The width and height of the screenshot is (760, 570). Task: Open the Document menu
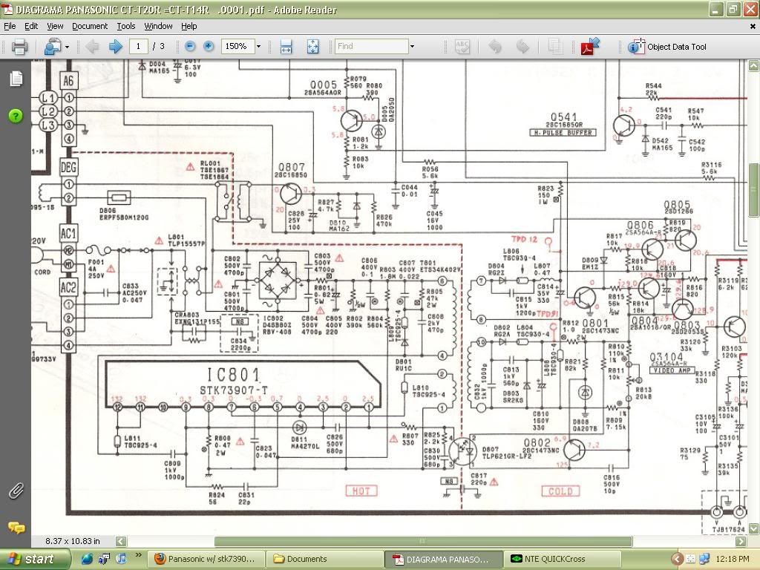click(x=90, y=26)
